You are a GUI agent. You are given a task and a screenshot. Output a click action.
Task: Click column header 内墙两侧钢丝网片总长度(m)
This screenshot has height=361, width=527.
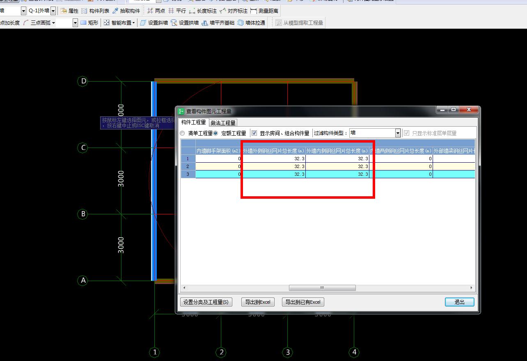401,151
